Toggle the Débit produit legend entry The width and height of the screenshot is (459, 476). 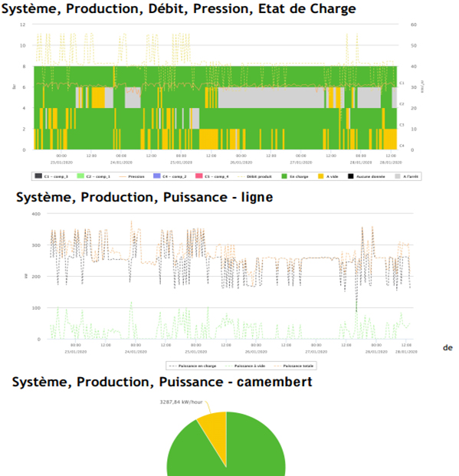click(x=254, y=176)
